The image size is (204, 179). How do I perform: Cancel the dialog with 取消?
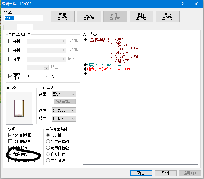[x=165, y=173]
